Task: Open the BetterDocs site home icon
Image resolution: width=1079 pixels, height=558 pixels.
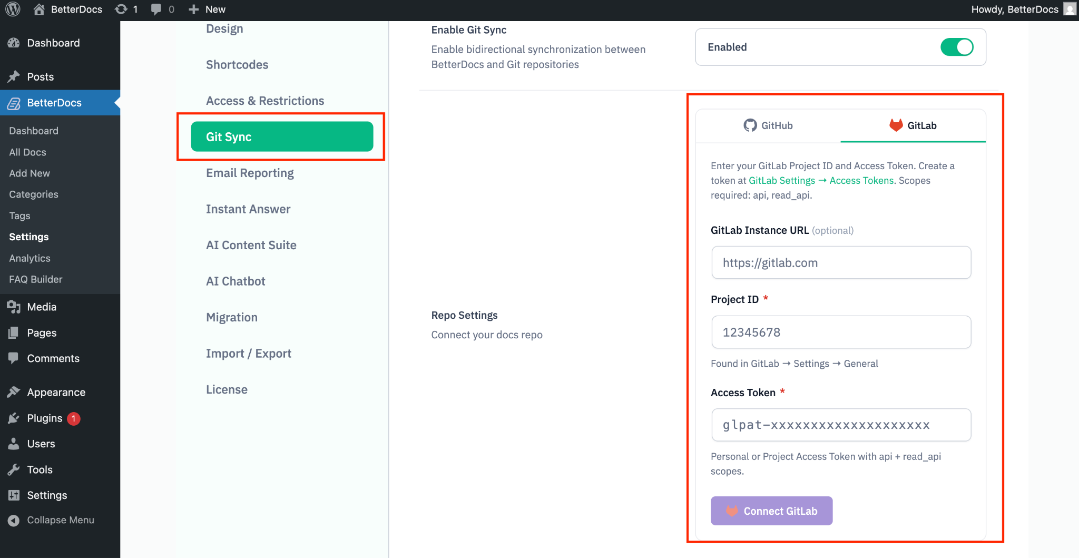Action: pyautogui.click(x=38, y=9)
